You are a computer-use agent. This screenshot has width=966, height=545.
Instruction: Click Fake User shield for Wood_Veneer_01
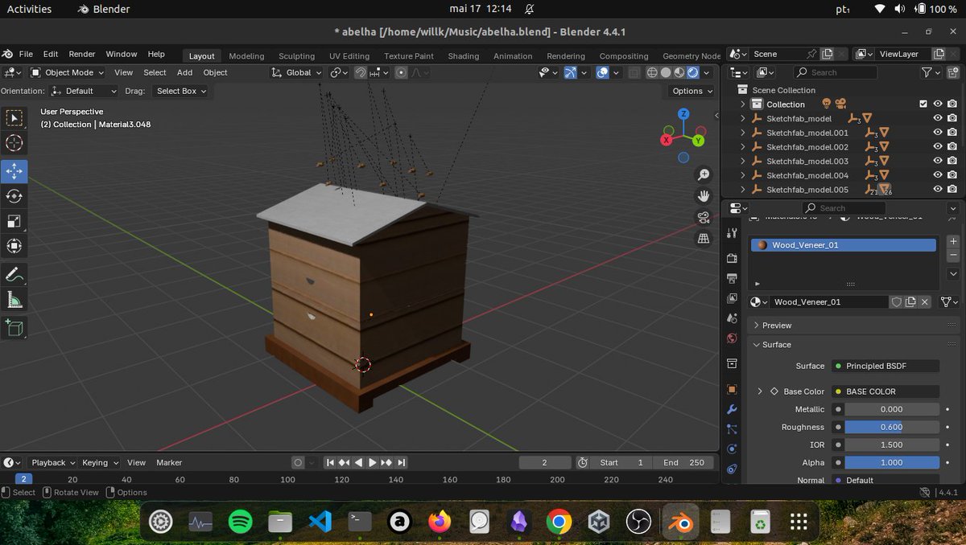click(x=896, y=302)
